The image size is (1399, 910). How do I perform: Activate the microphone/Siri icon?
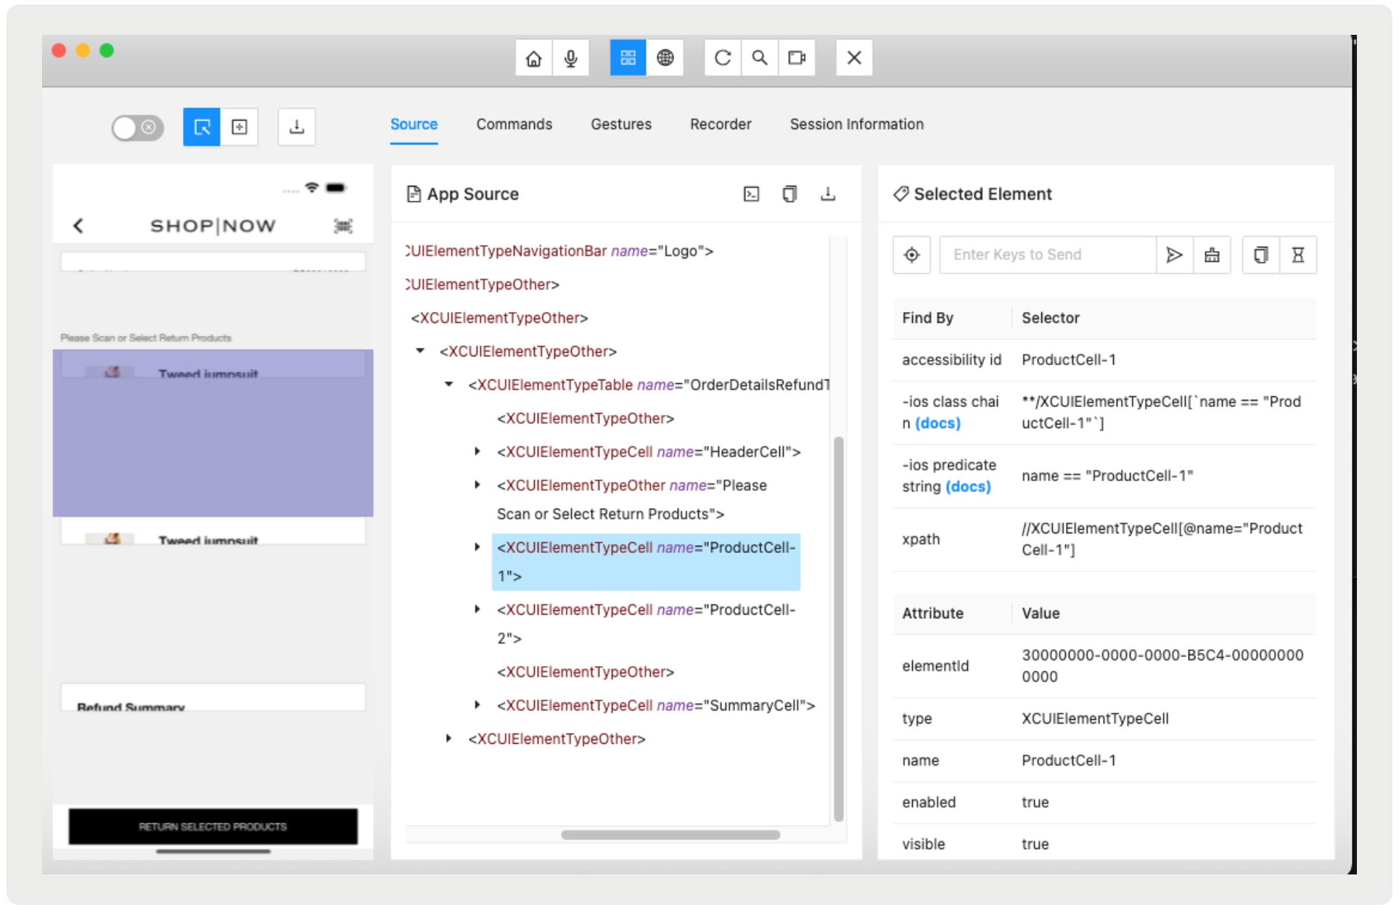tap(571, 57)
